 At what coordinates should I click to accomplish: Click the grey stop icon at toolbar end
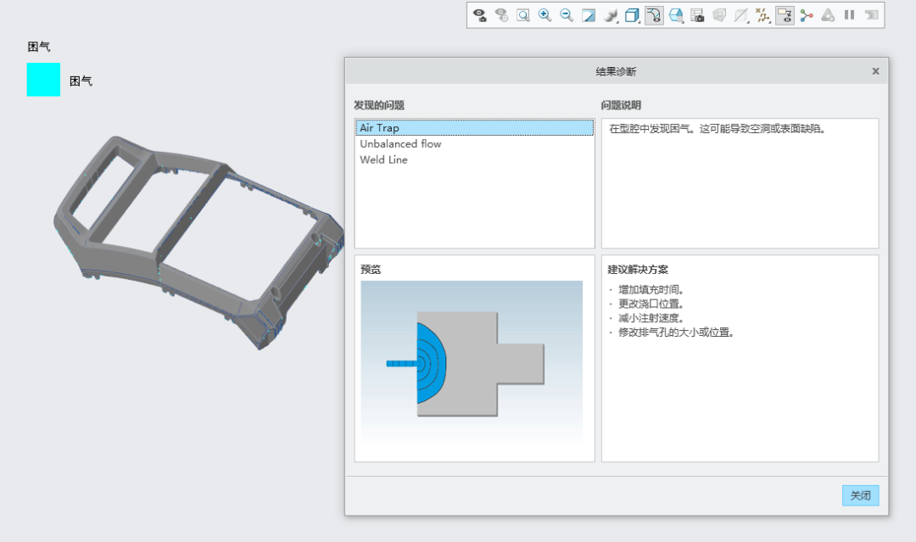pyautogui.click(x=872, y=15)
